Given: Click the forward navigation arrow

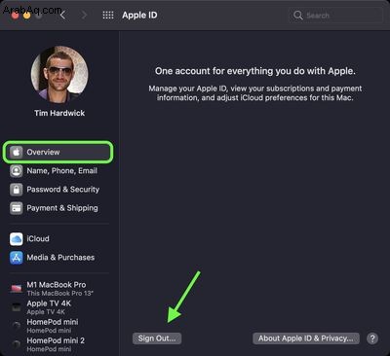Looking at the screenshot, I should point(84,15).
